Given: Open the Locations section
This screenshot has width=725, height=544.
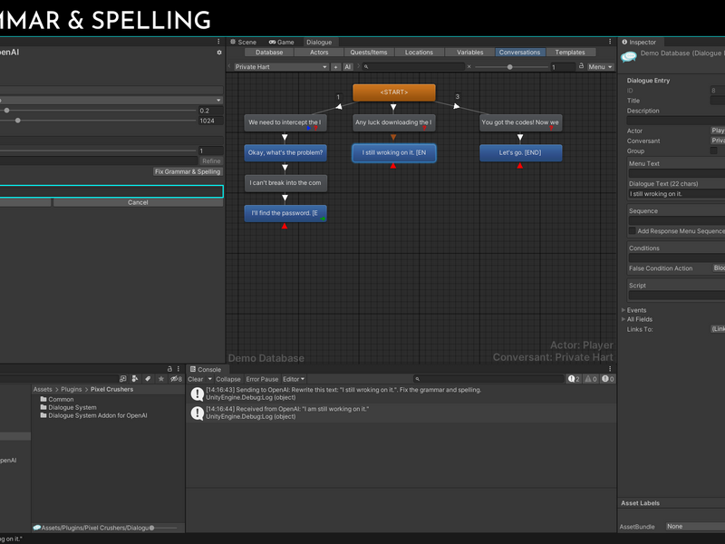Looking at the screenshot, I should click(419, 53).
